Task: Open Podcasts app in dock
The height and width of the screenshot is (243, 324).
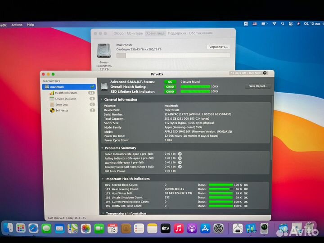Action: 192,229
